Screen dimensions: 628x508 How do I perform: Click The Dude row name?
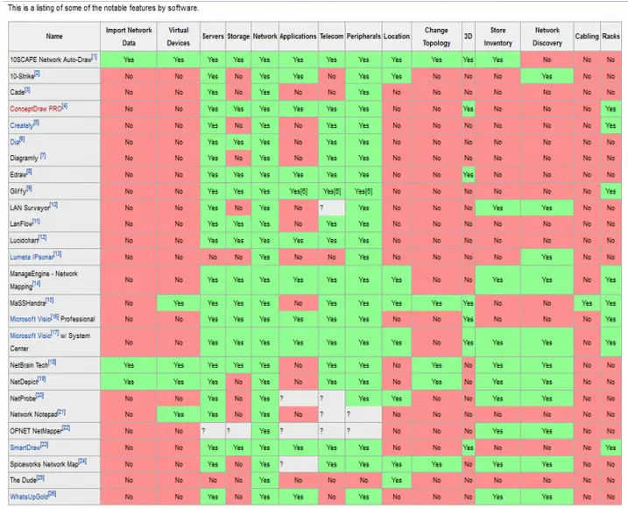24,480
